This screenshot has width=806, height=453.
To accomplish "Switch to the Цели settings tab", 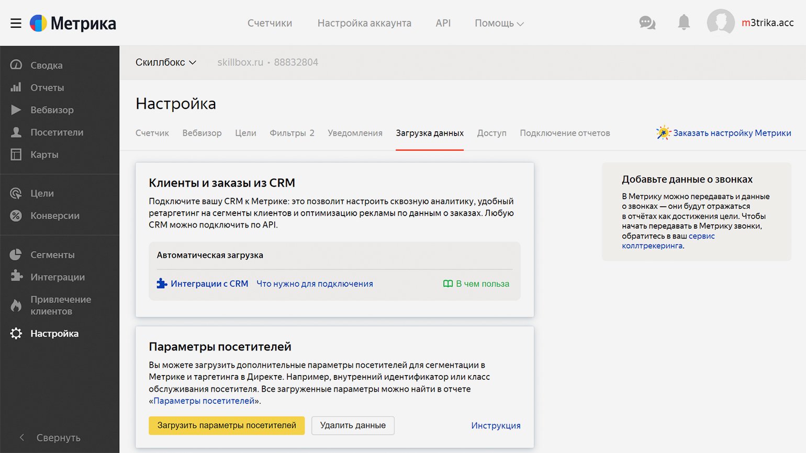I will pos(245,133).
